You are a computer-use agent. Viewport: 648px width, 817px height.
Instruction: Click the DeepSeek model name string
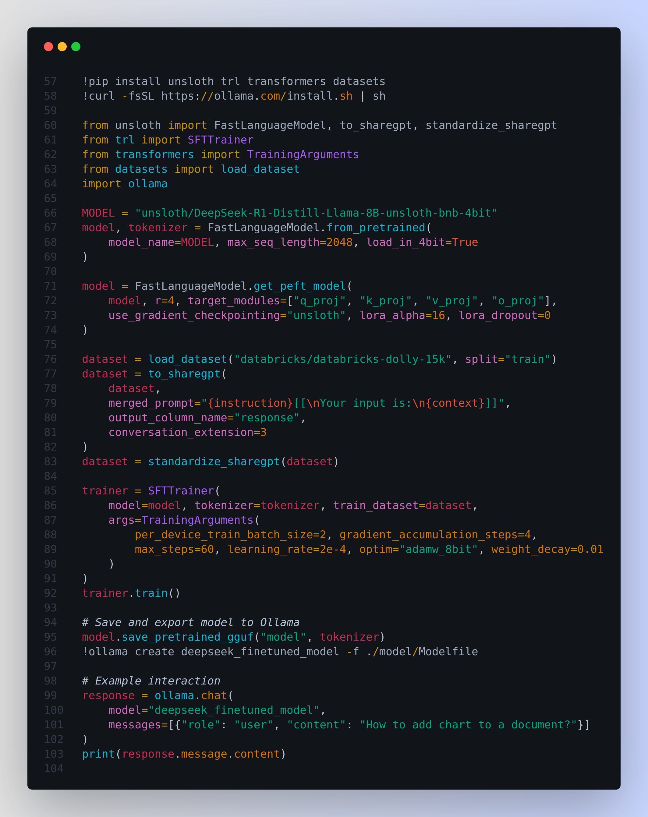pos(316,213)
